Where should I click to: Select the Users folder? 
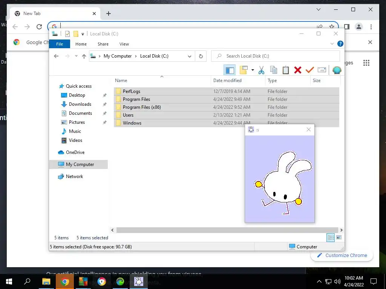227,115
